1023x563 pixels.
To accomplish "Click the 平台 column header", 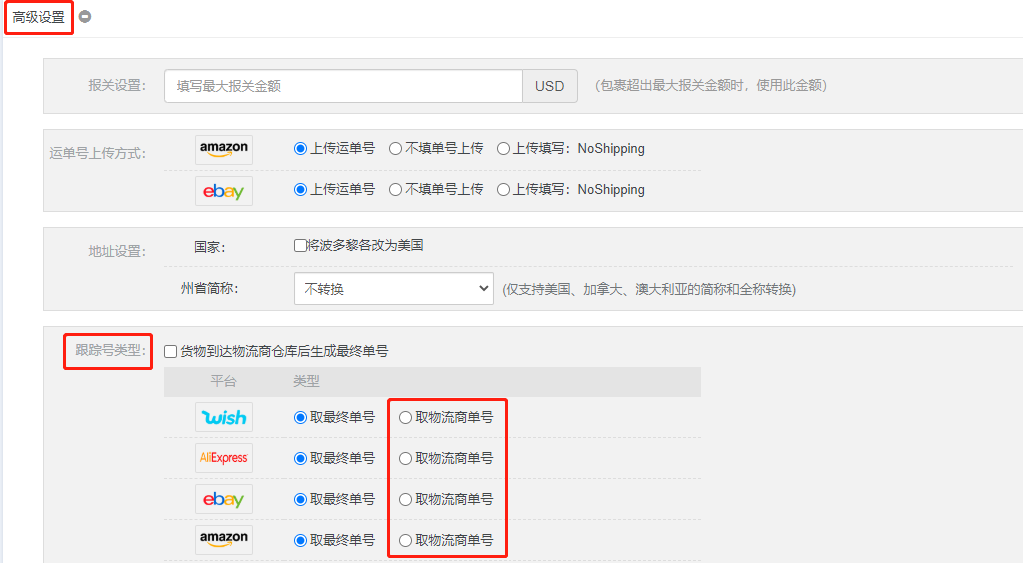I will pos(223,381).
